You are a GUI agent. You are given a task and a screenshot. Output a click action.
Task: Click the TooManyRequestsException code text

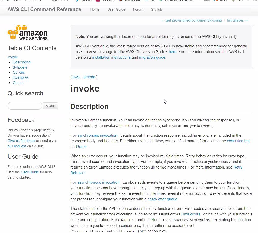click(186, 220)
